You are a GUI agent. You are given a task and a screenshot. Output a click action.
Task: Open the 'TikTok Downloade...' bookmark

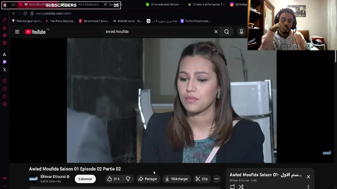pos(195,21)
